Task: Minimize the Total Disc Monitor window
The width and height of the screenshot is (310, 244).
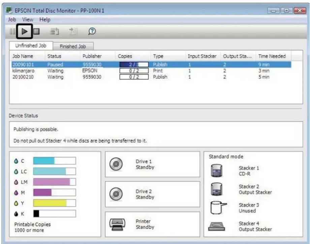Action: point(273,10)
